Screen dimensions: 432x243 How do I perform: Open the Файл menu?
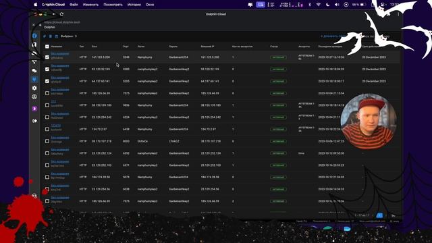point(74,5)
